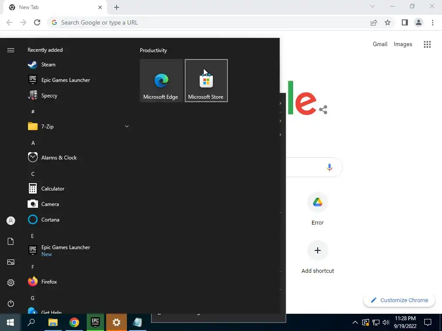Image resolution: width=442 pixels, height=331 pixels.
Task: Open the Camera app
Action: pos(50,204)
